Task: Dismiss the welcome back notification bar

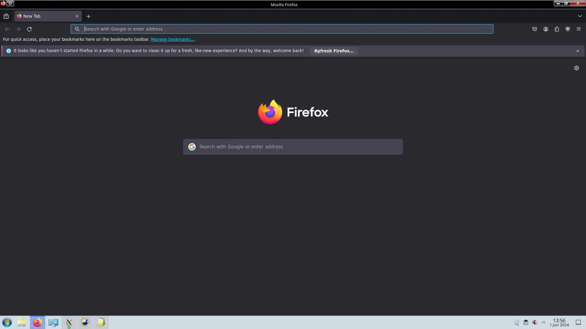Action: 577,51
